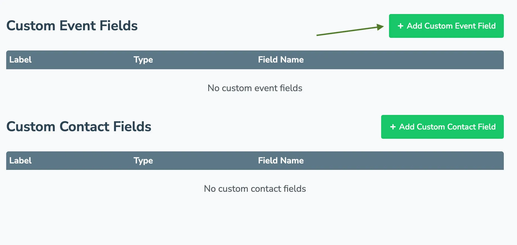Screen dimensions: 517x245
Task: Select the Field Name header in event fields
Action: click(281, 60)
